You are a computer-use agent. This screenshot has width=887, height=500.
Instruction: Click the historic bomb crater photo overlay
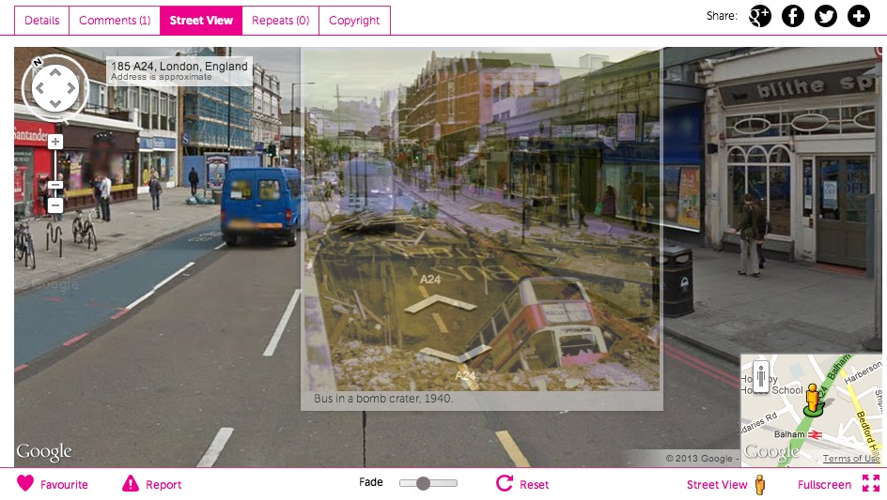click(x=481, y=220)
